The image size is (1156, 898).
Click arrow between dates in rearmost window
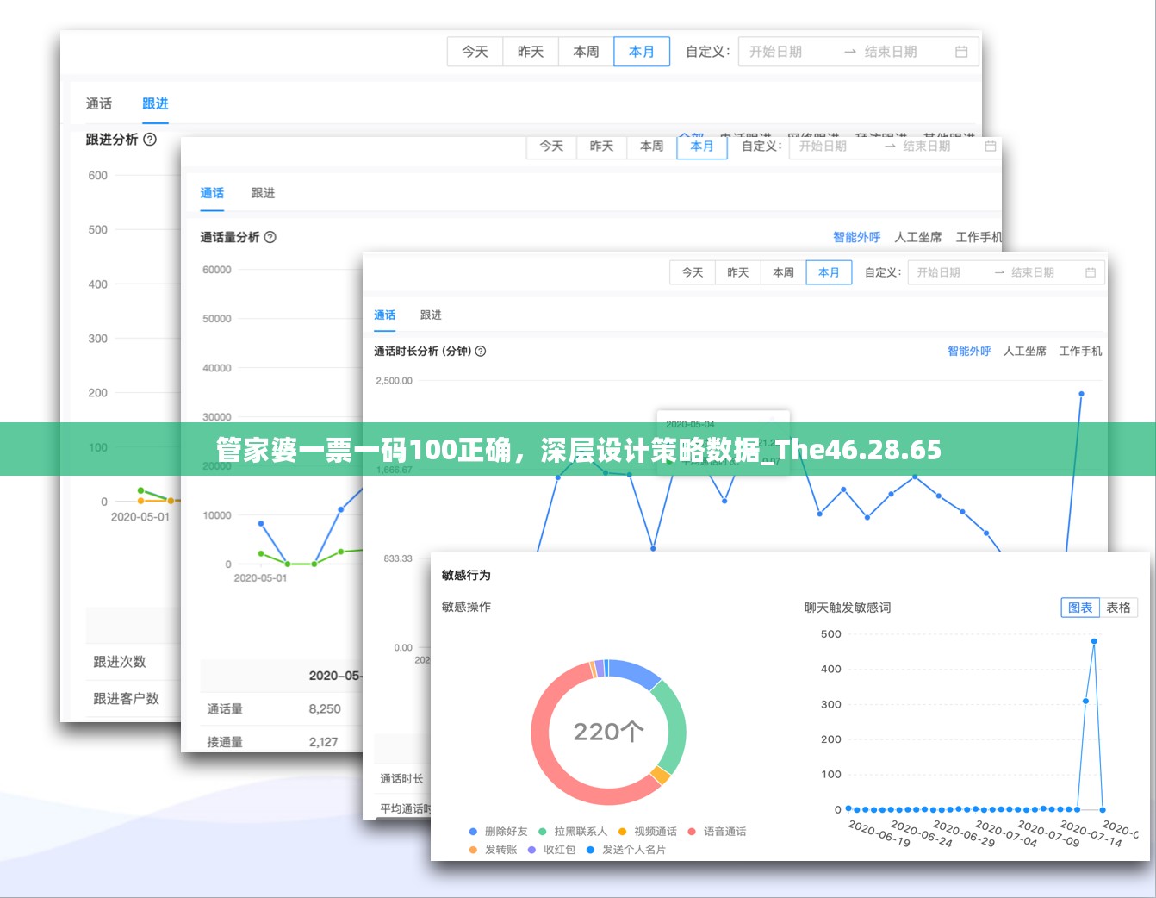[850, 52]
